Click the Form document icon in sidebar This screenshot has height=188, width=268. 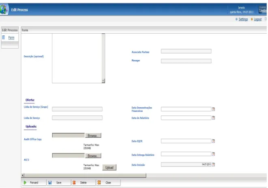coord(4,37)
